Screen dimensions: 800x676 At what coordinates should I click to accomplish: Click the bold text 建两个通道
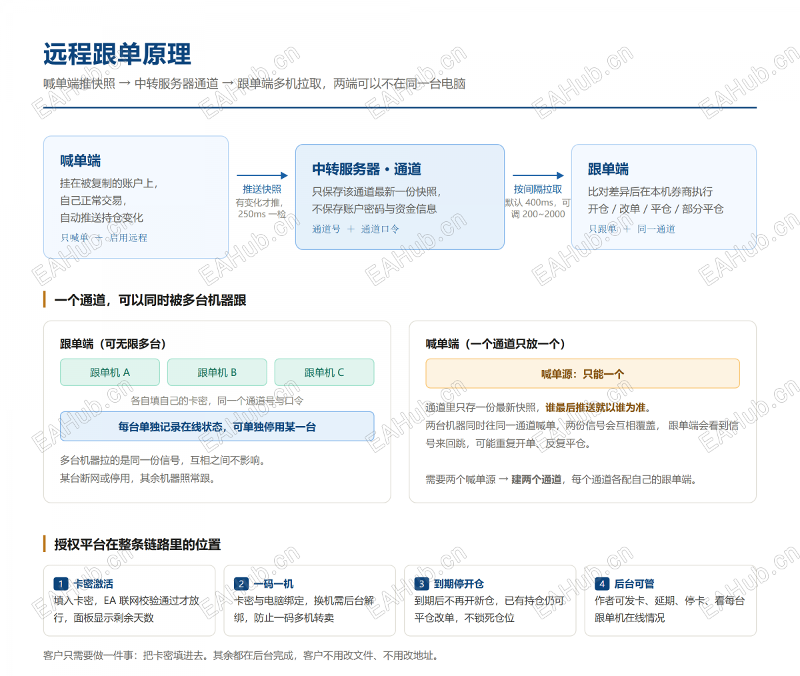coord(536,479)
